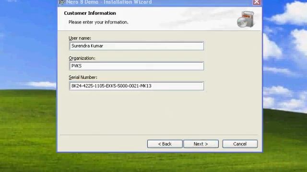Viewport: 307px width, 172px height.
Task: Cancel the Nero installation
Action: tap(240, 144)
